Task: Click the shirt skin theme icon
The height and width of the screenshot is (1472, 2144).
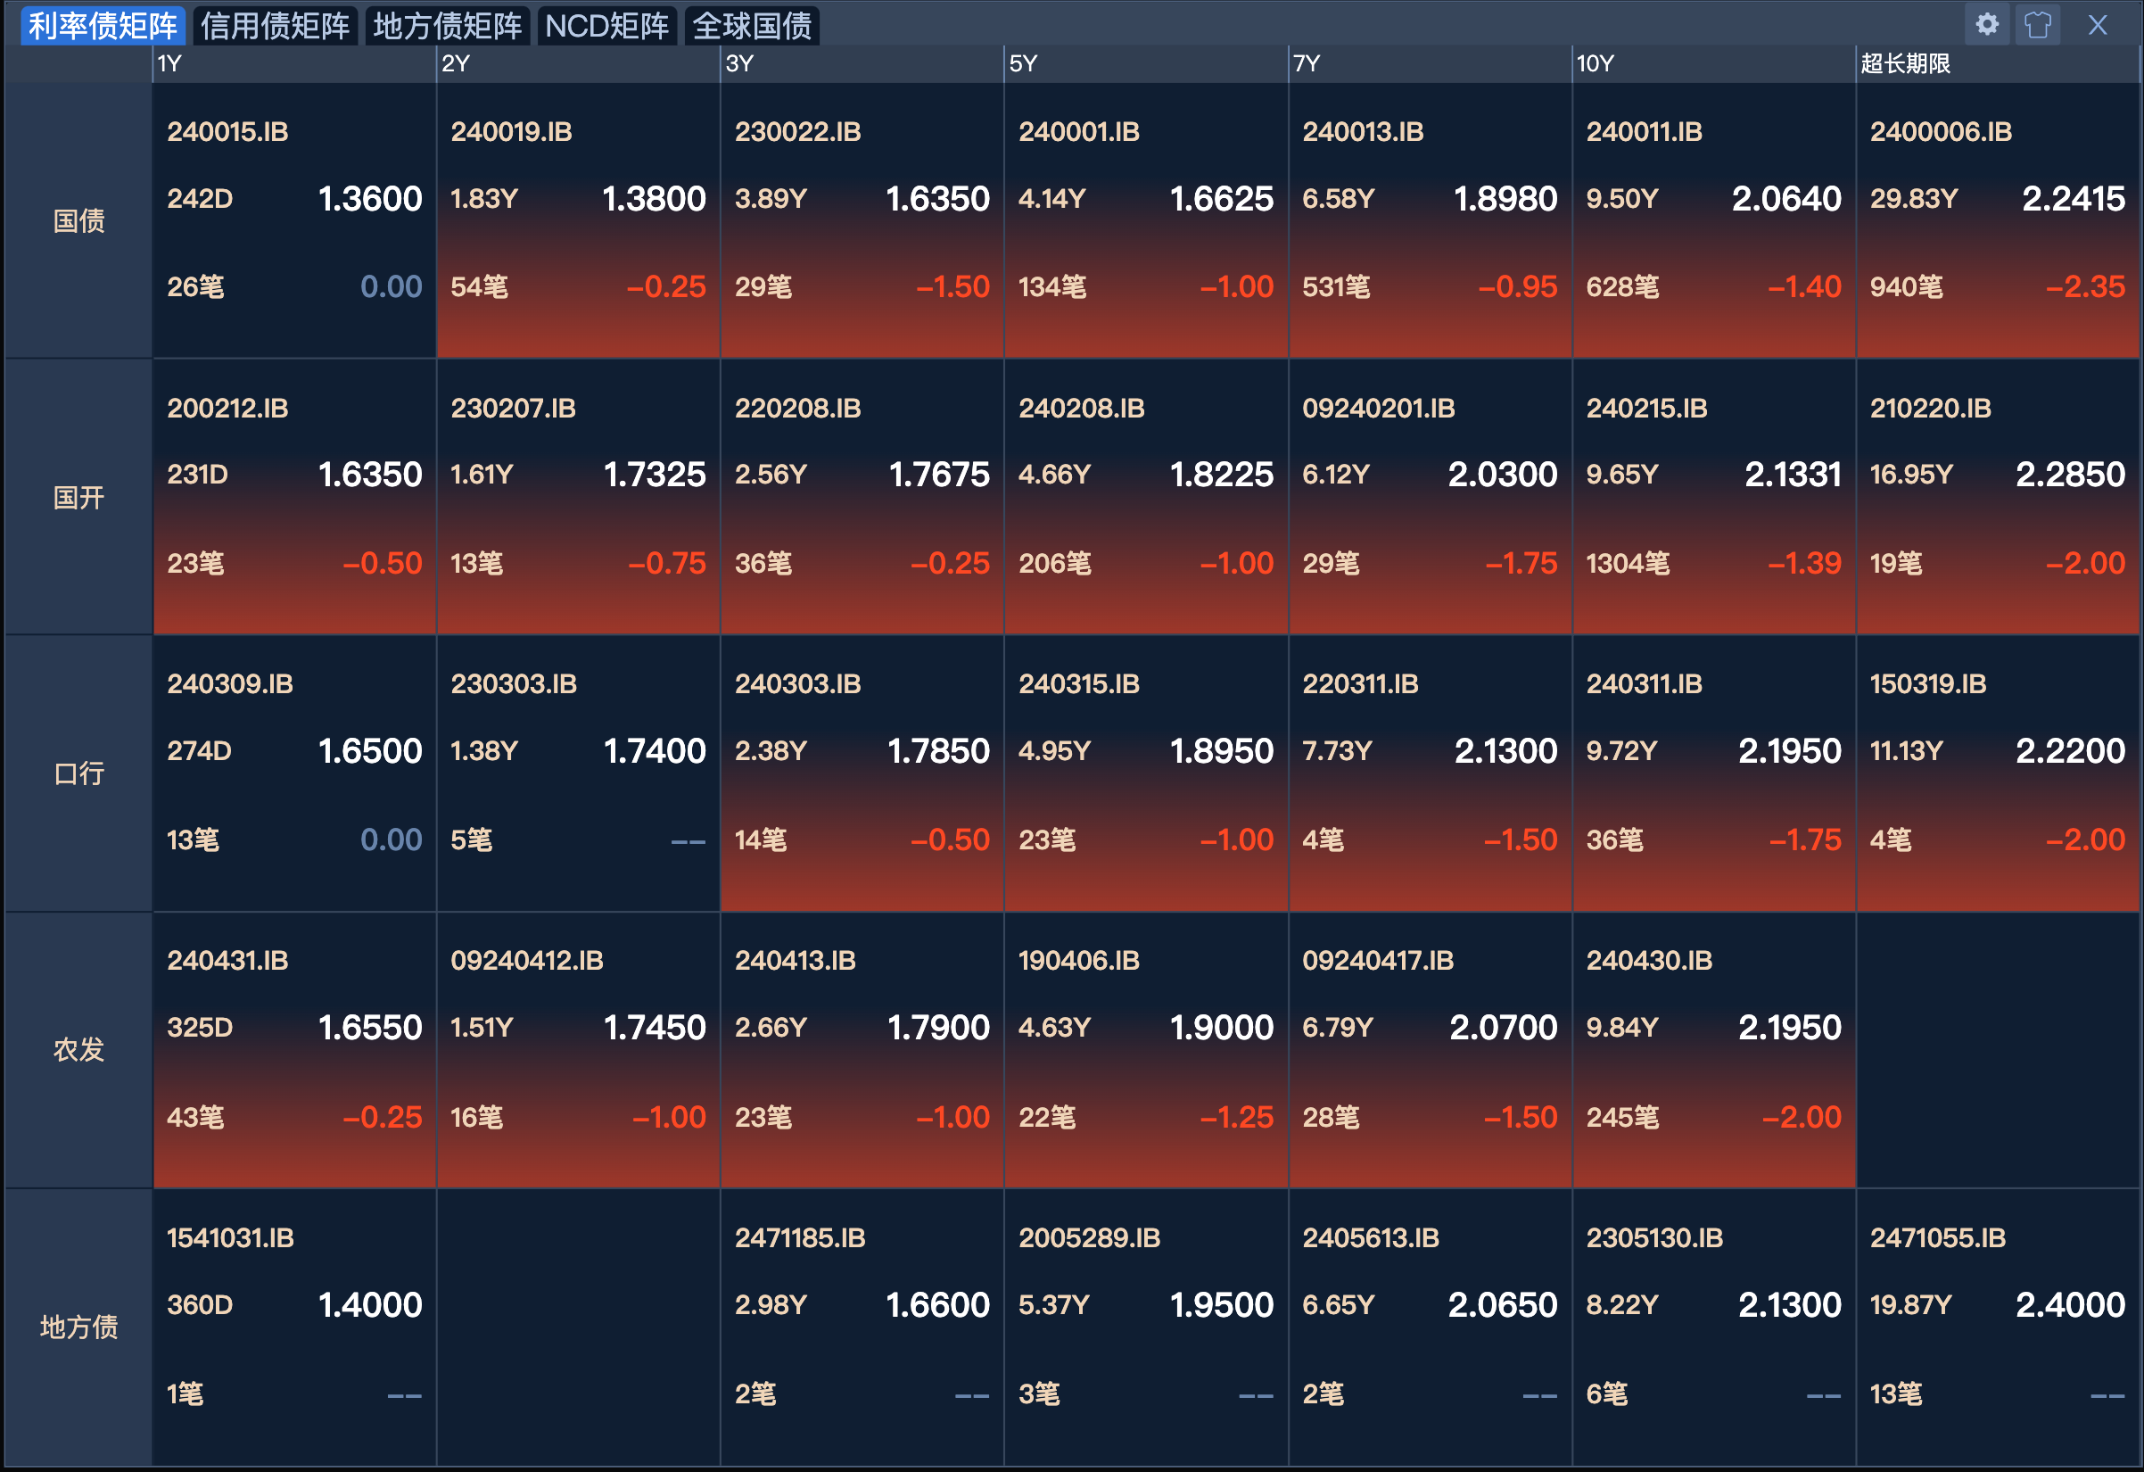Action: click(x=2037, y=24)
